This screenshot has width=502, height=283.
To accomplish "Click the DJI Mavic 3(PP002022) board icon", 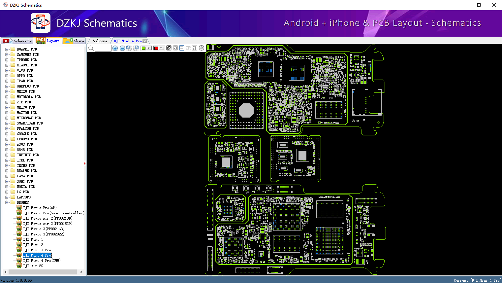I will tap(19, 234).
